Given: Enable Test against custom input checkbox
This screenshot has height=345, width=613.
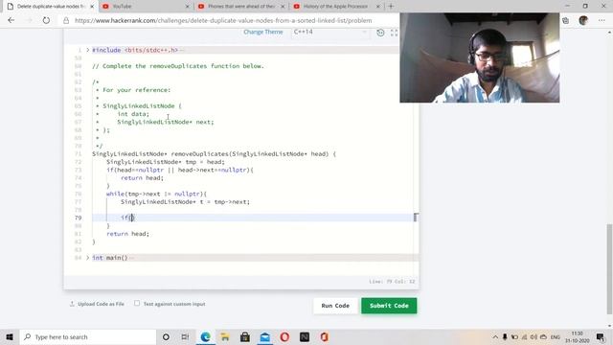Looking at the screenshot, I should 137,303.
